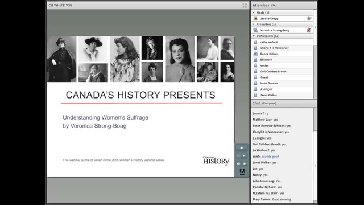
Task: Toggle full screen for the share pod
Action: point(245,5)
